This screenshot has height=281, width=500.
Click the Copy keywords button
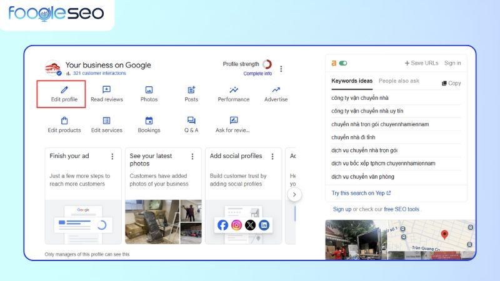pyautogui.click(x=451, y=83)
